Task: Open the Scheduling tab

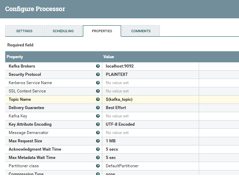Action: pyautogui.click(x=63, y=31)
